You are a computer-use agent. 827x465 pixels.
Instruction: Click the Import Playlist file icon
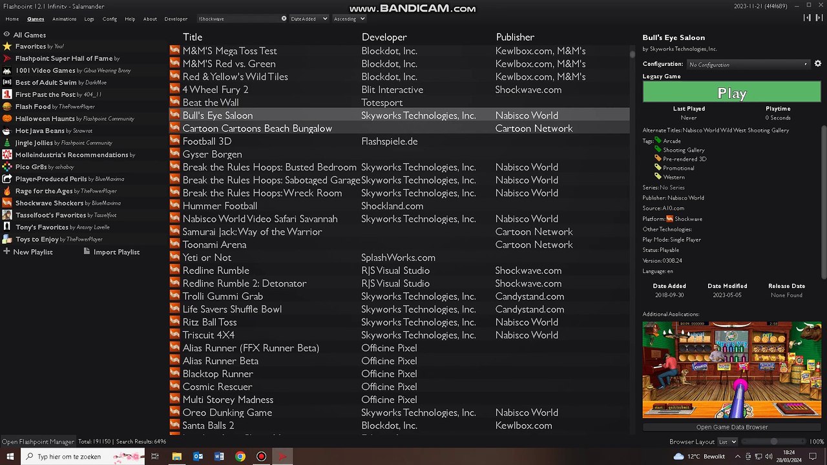87,251
